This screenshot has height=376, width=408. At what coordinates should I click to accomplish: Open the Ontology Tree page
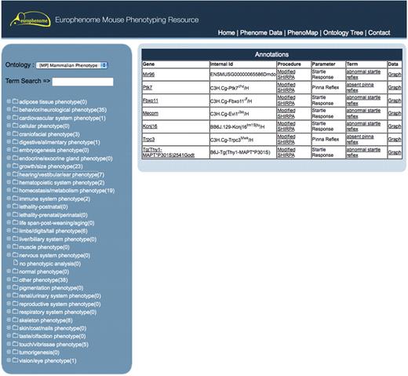pos(343,33)
